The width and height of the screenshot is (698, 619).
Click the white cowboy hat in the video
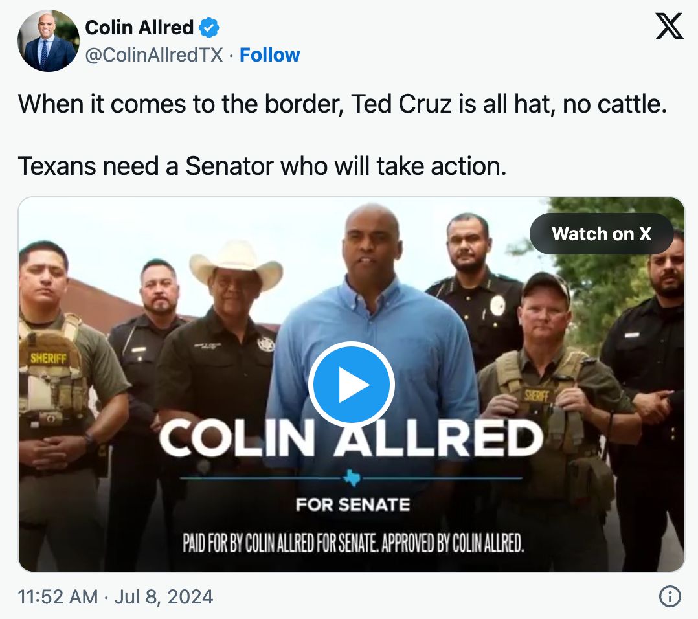pos(236,262)
